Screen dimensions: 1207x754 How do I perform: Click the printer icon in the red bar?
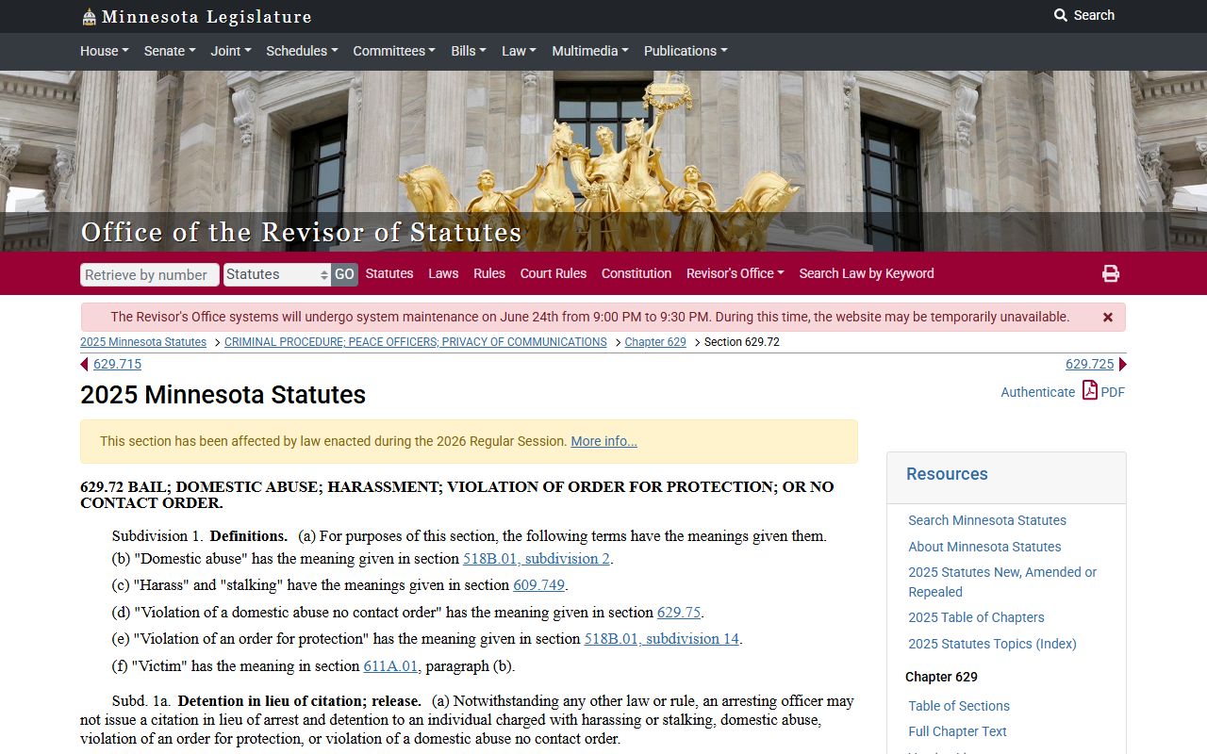[1111, 273]
